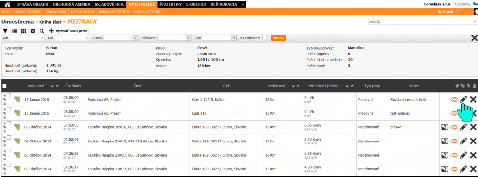Sort Priemerná rýchlosť descending arrow
The image size is (478, 177).
[x=347, y=86]
